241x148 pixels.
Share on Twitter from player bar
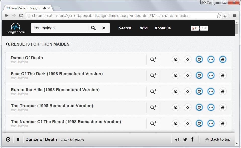(x=185, y=139)
